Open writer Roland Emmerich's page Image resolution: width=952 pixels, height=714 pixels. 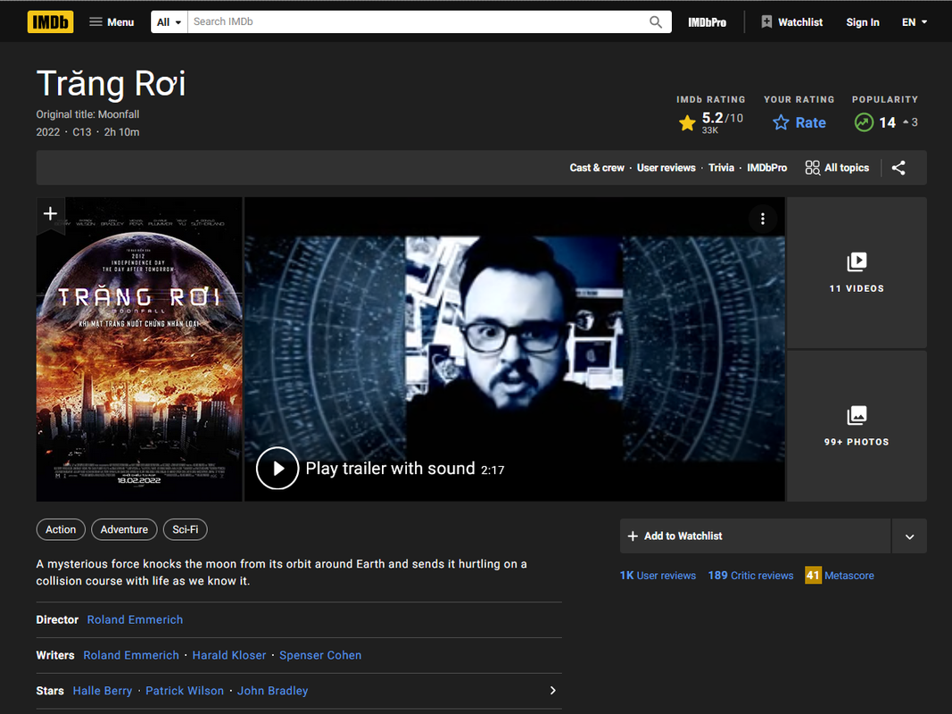(131, 655)
